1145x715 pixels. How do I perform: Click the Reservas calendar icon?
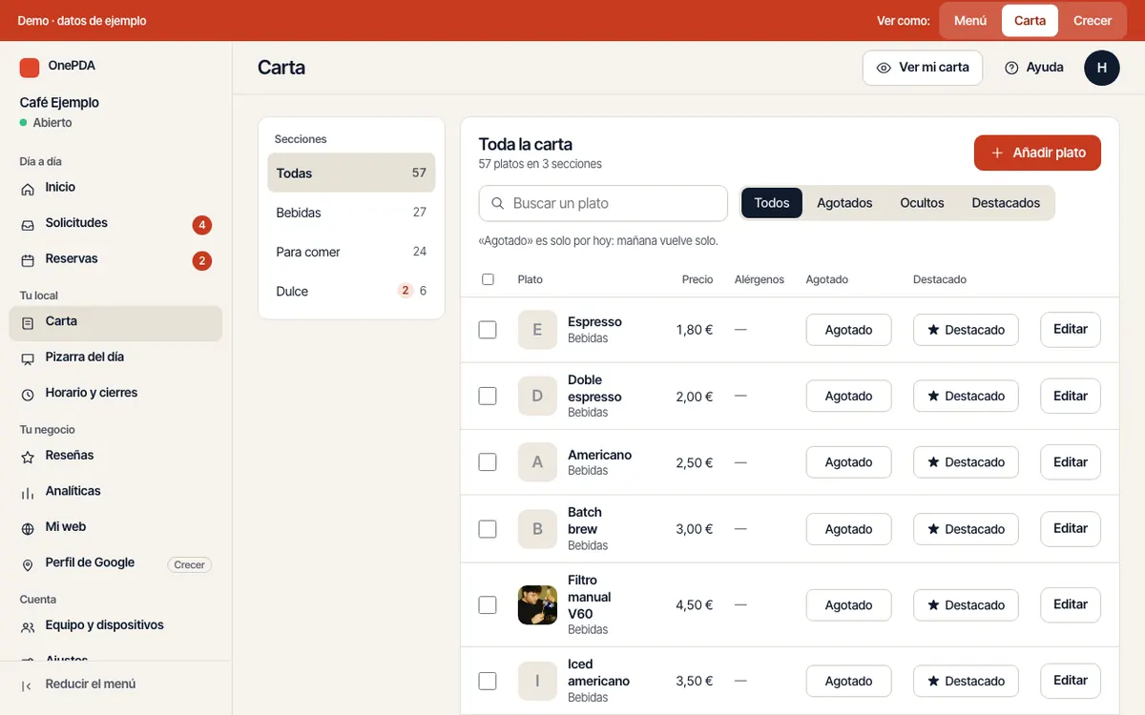(x=28, y=260)
